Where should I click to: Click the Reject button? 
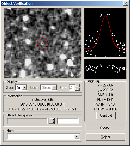[105, 137]
